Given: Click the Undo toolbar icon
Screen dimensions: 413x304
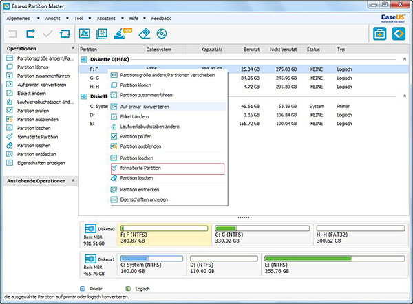Looking at the screenshot, I should (12, 34).
